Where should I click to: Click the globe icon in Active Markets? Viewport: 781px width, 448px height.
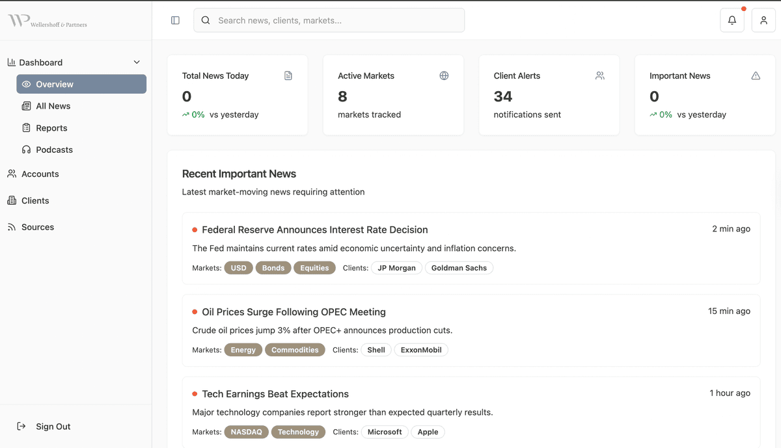click(444, 76)
